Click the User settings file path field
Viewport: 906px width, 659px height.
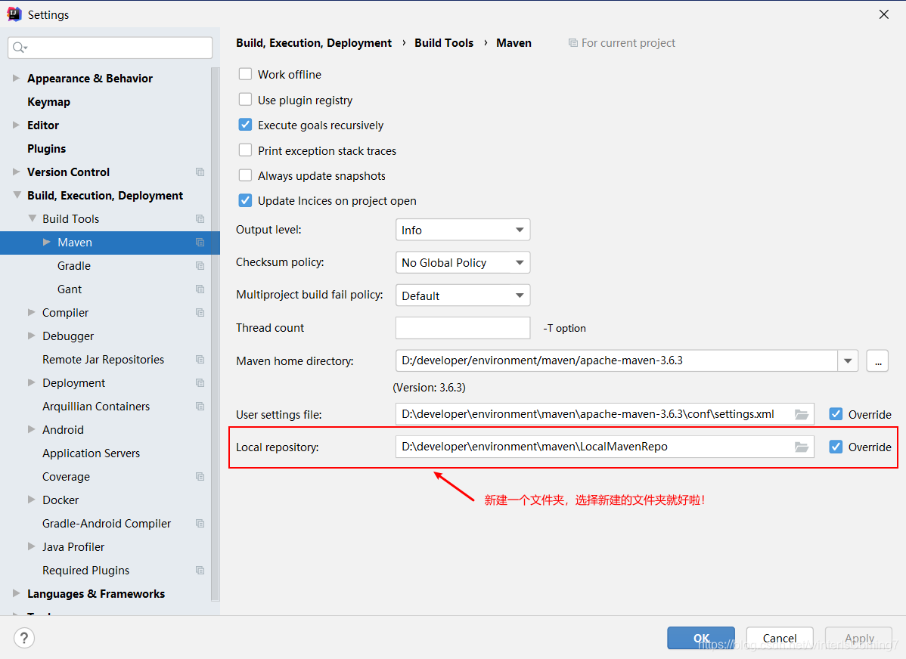(605, 414)
